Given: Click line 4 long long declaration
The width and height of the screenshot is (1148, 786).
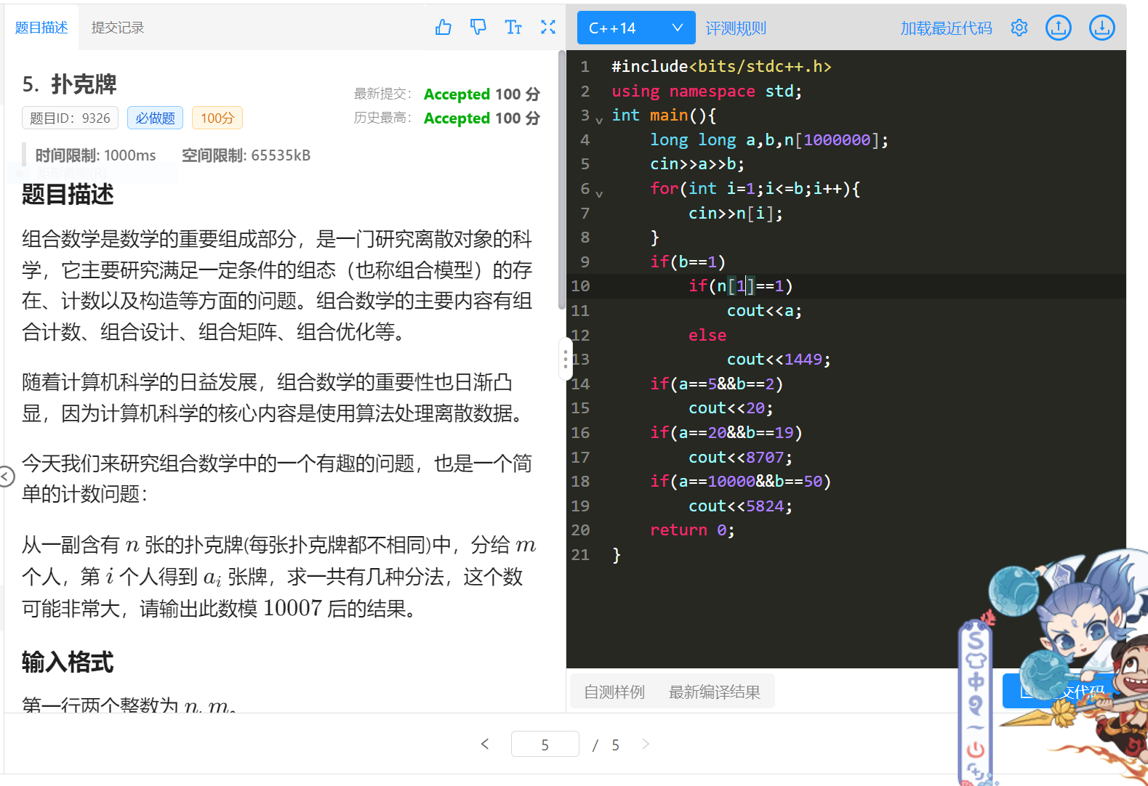Looking at the screenshot, I should coord(769,139).
